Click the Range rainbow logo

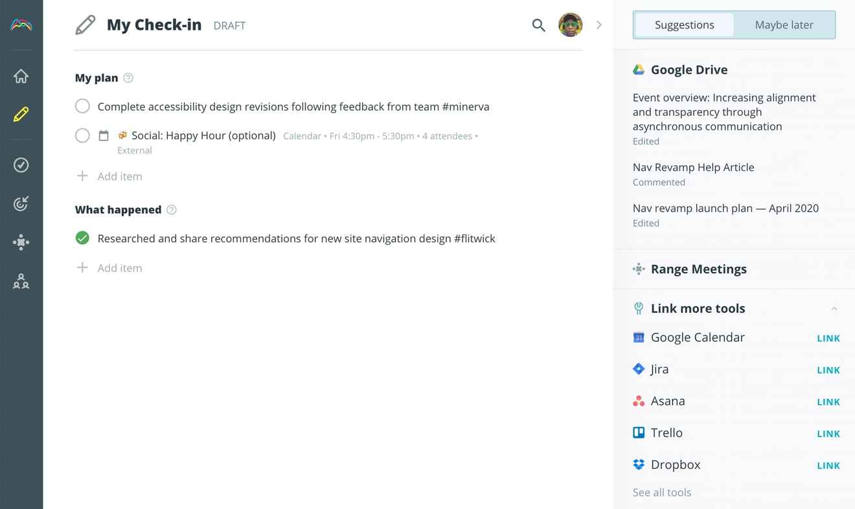[x=21, y=25]
